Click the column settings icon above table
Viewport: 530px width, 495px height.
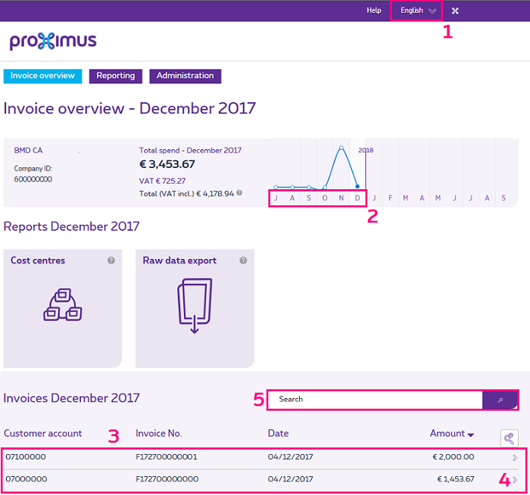pyautogui.click(x=509, y=437)
